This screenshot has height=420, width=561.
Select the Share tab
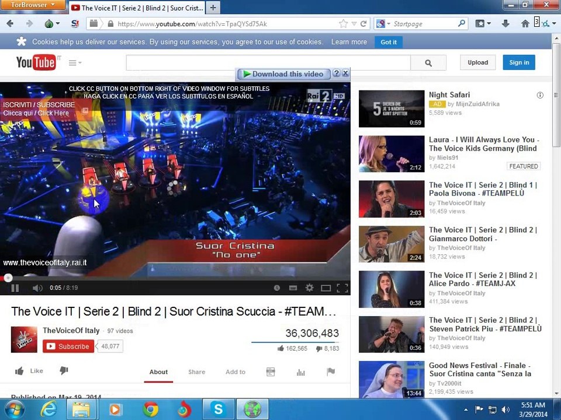pyautogui.click(x=197, y=372)
